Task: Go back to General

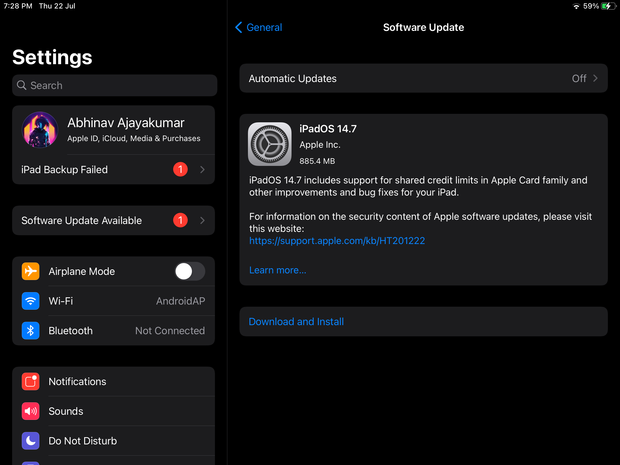Action: pos(259,27)
